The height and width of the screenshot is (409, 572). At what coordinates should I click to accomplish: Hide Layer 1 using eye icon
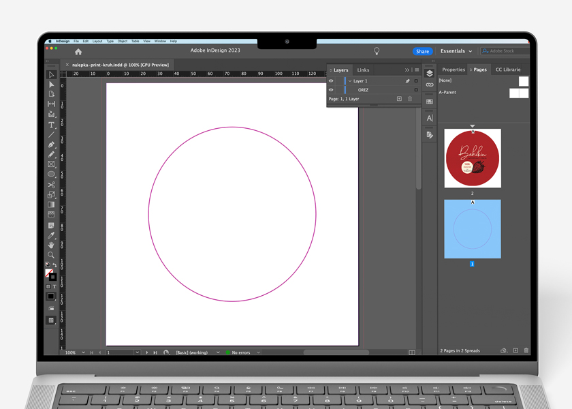pyautogui.click(x=332, y=81)
